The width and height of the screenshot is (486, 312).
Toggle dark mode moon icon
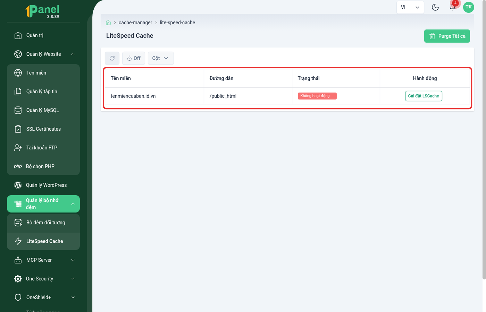[x=435, y=7]
